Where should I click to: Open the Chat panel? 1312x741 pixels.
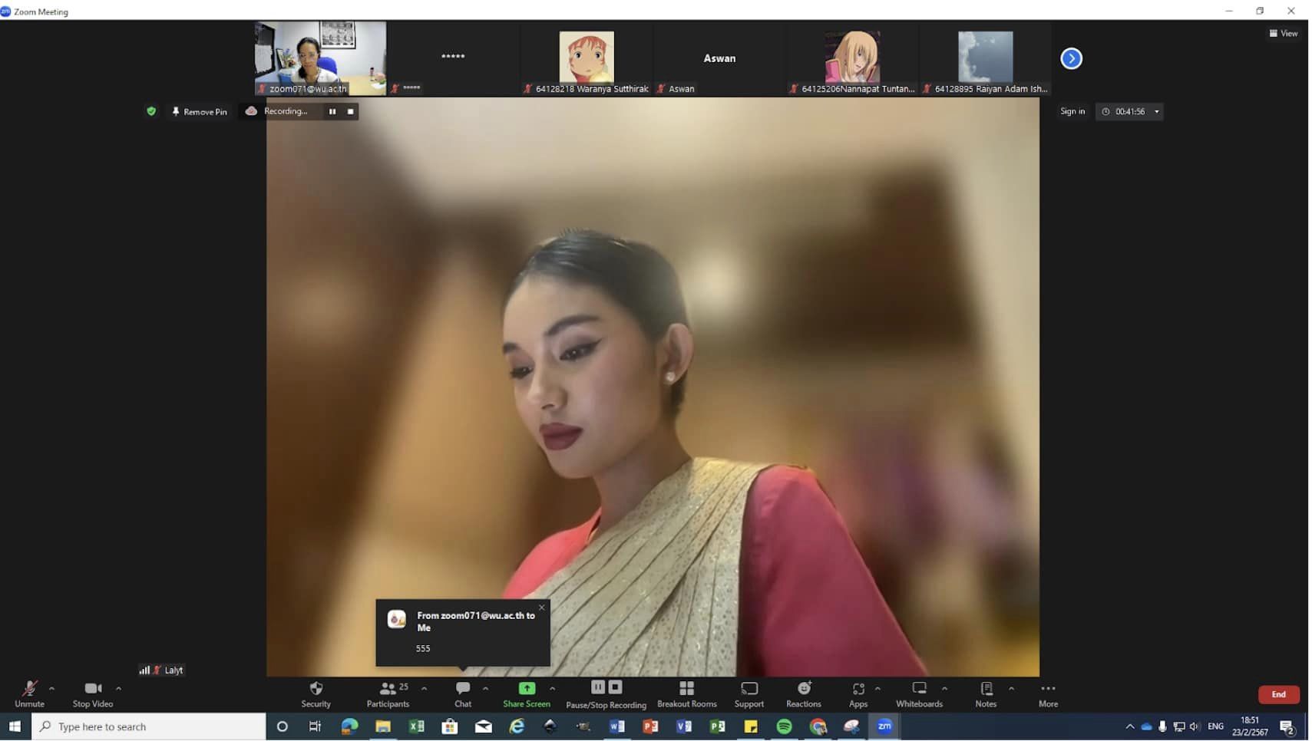462,689
